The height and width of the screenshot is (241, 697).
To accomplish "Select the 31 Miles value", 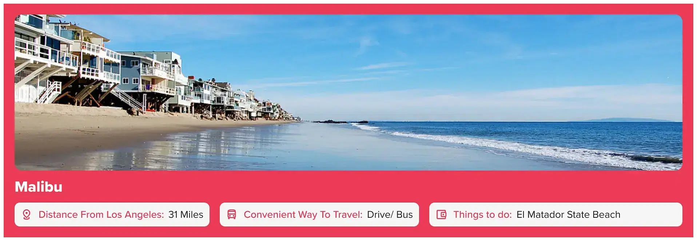I will (186, 215).
